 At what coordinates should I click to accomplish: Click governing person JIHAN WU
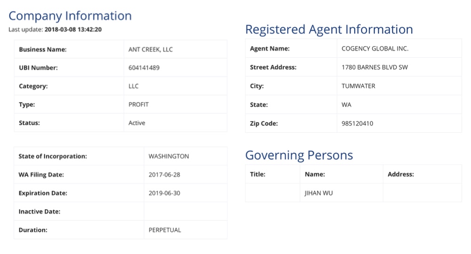[318, 193]
